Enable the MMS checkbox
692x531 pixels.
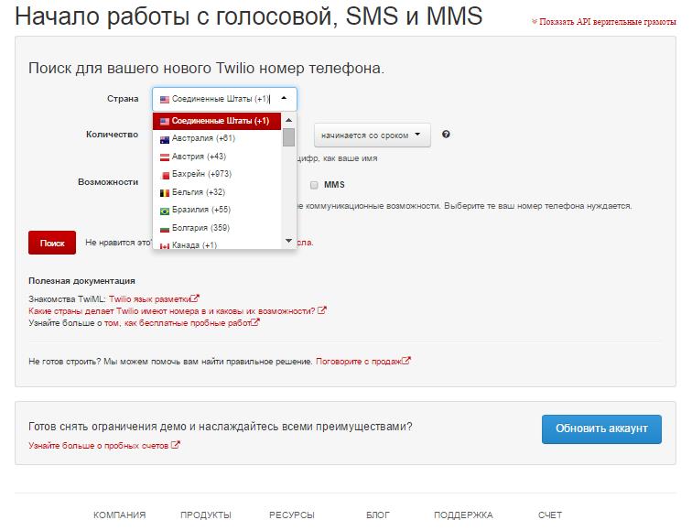[x=314, y=184]
